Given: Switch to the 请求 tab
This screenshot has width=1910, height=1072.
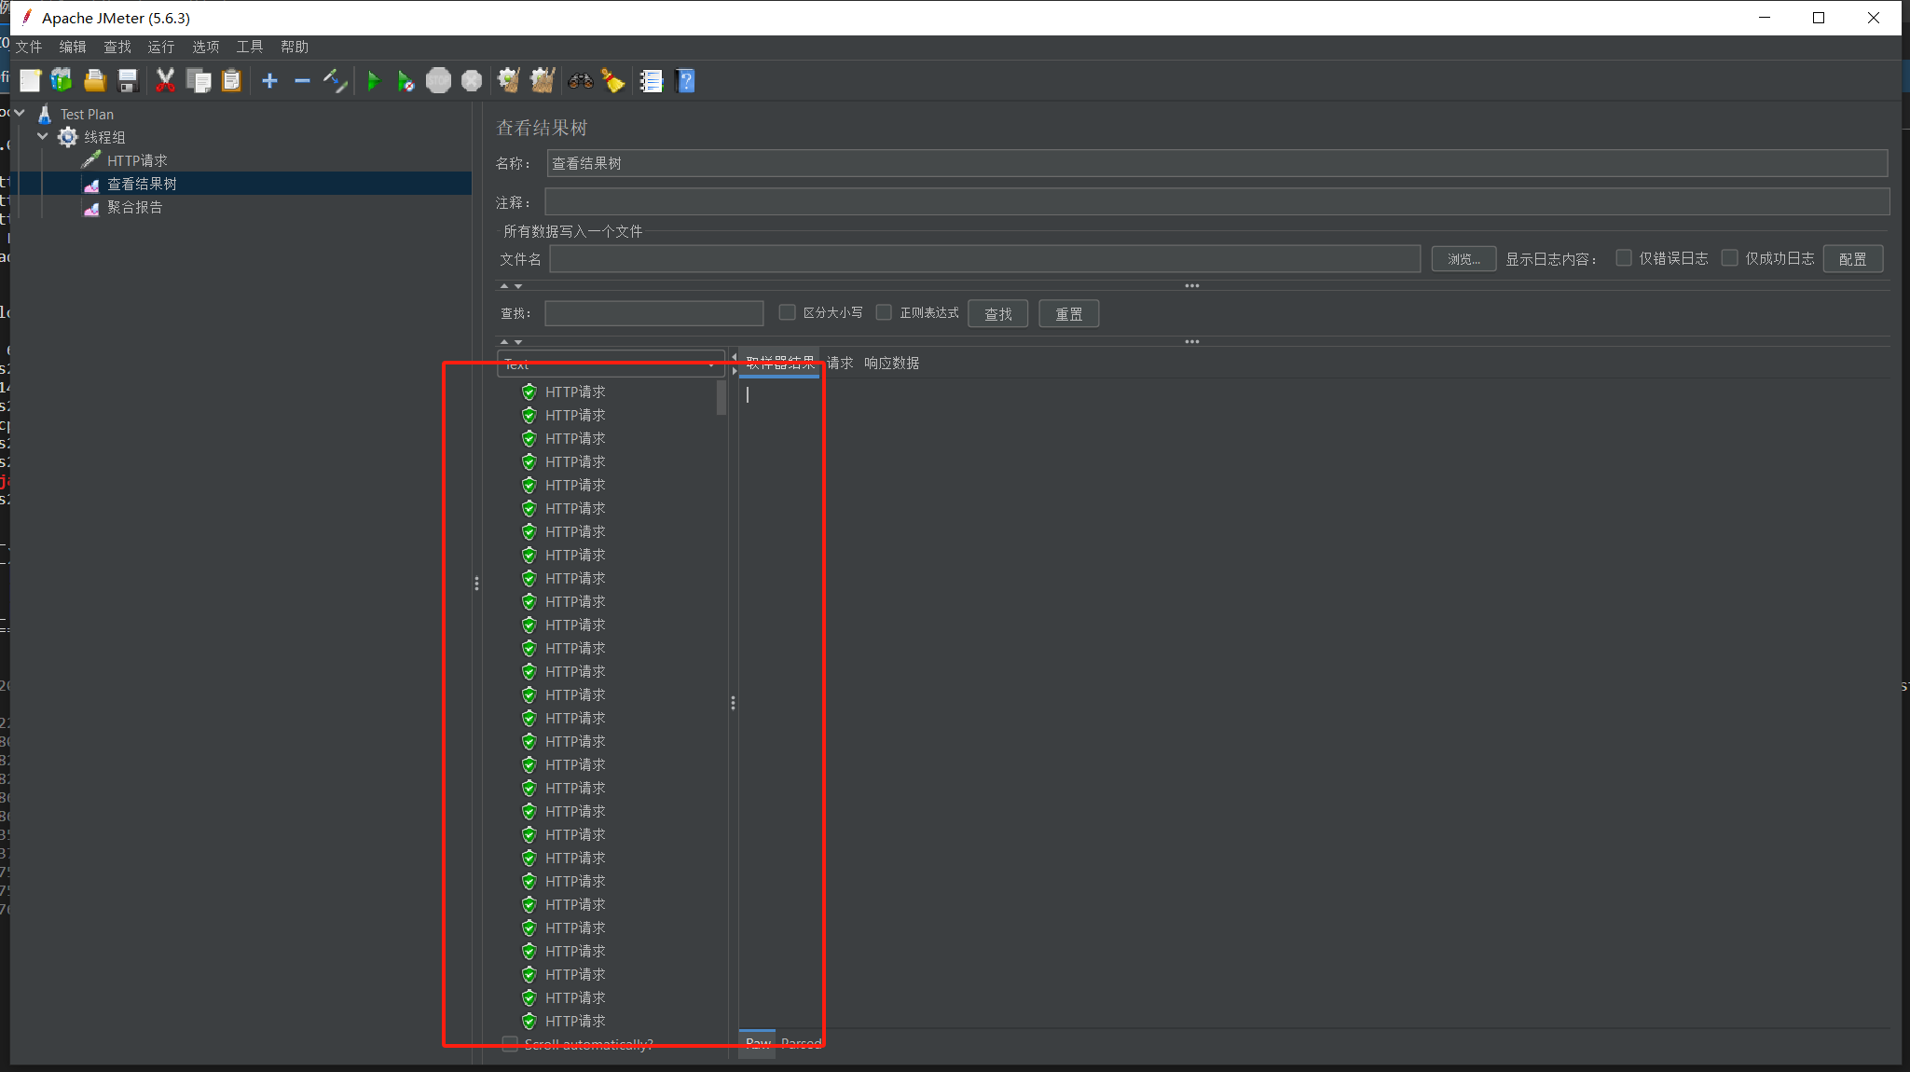Looking at the screenshot, I should pyautogui.click(x=840, y=363).
